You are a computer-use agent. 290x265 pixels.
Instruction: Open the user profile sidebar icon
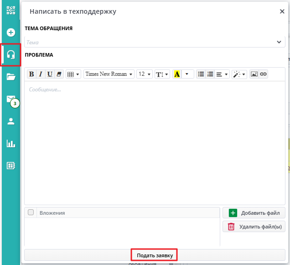(11, 122)
